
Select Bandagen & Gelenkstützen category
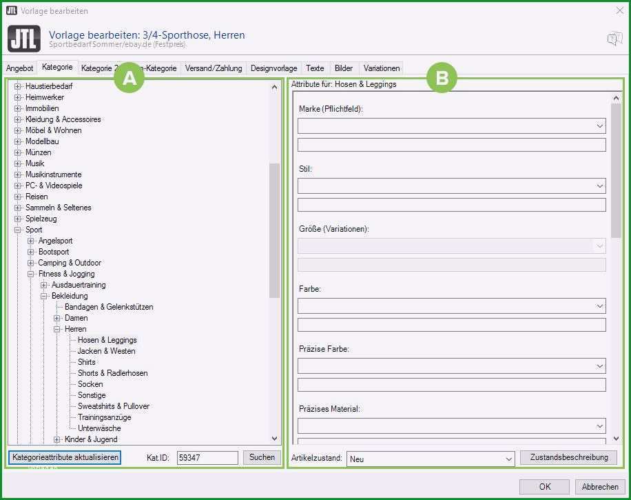109,307
